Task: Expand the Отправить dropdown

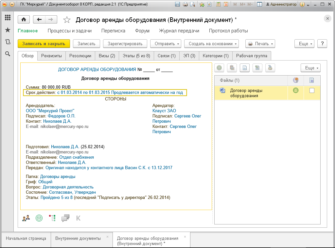Action: point(166,44)
